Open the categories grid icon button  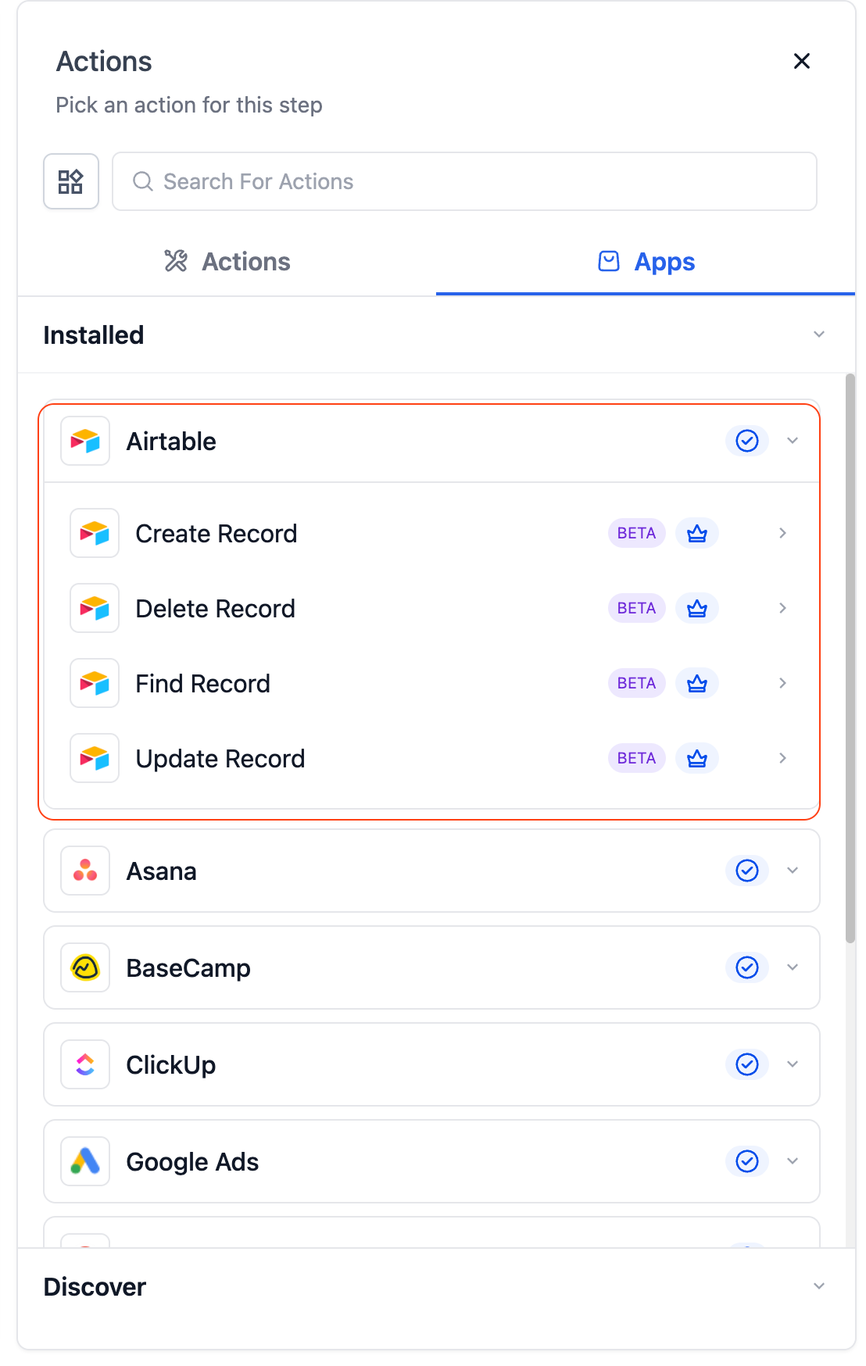click(x=71, y=181)
